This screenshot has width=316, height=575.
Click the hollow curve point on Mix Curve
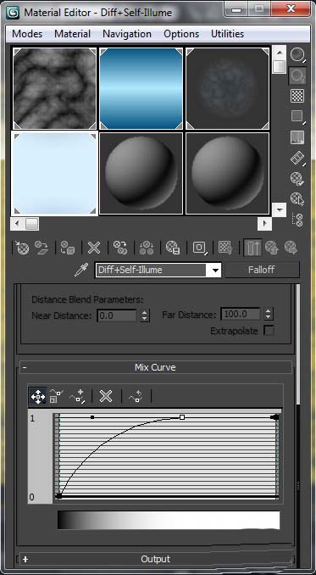182,417
